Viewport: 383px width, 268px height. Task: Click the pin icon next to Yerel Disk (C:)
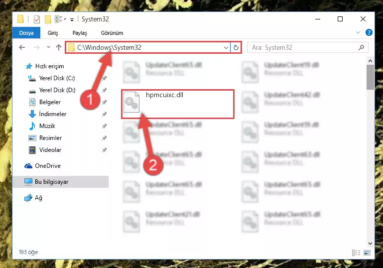[104, 78]
